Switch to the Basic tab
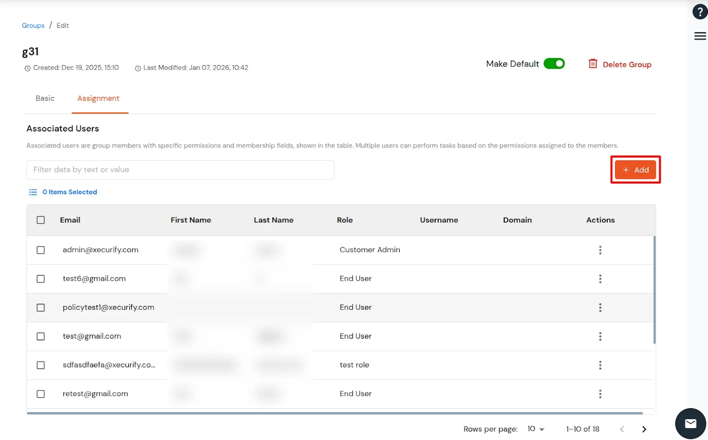The image size is (708, 440). coord(45,98)
